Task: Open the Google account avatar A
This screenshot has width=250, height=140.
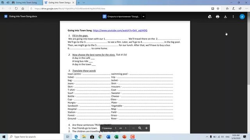Action: (242, 16)
